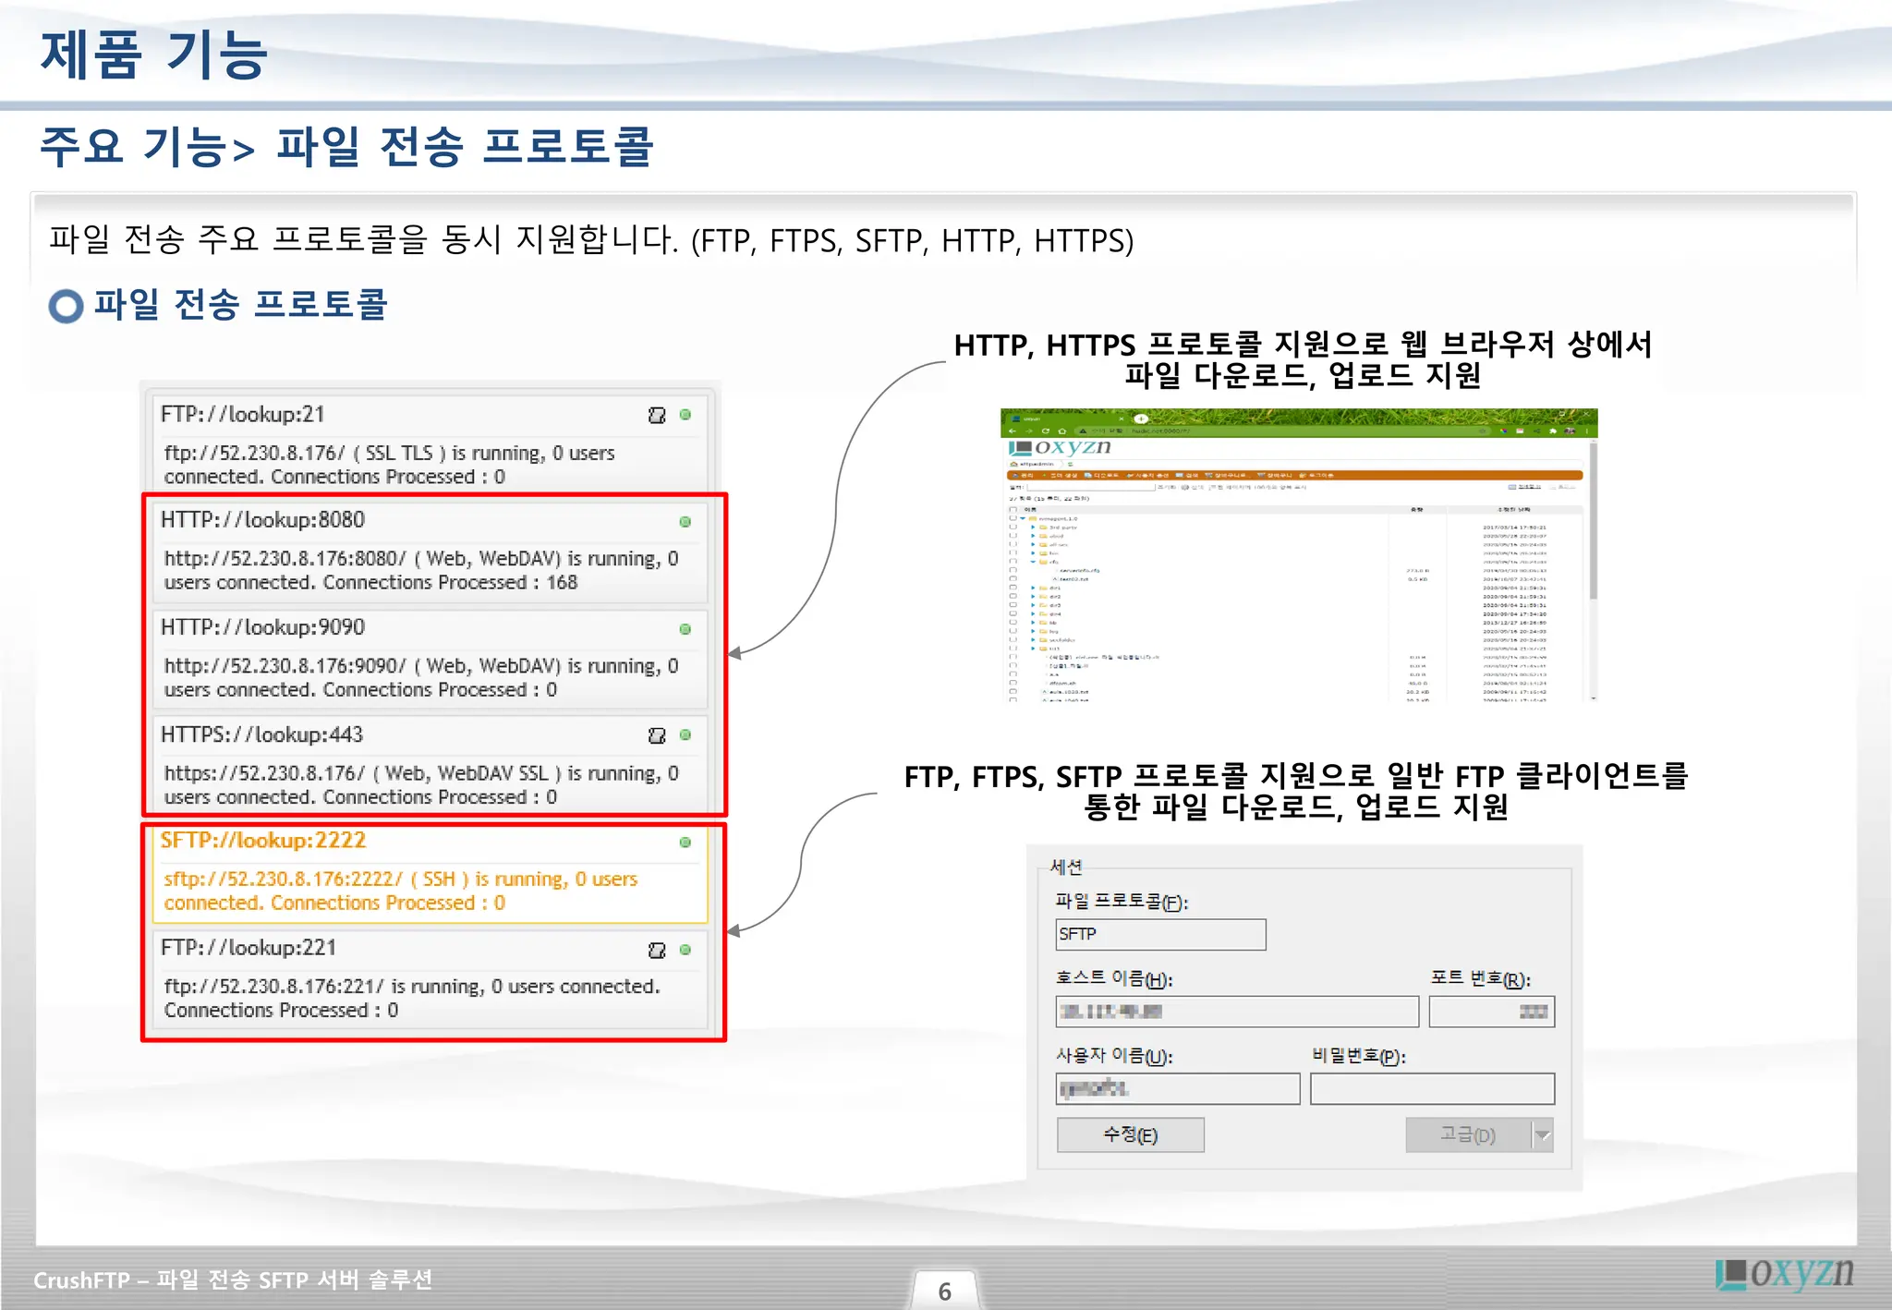Viewport: 1892px width, 1310px height.
Task: Click the encryption icon on HTTPS://lookup:443 row
Action: tap(657, 735)
